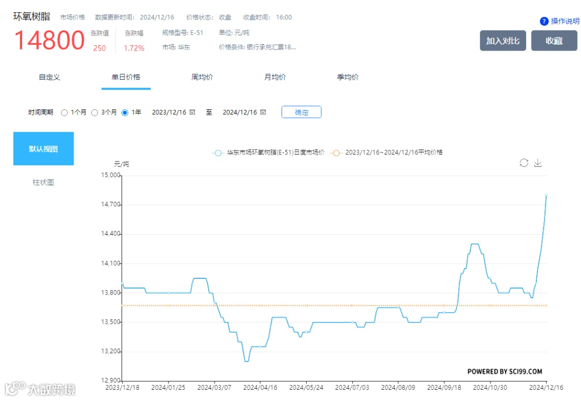Click the current price 14800
Screen dimensions: 581x400
[49, 40]
